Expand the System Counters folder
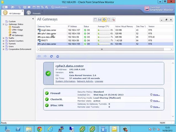176x132 pixels. (x=4, y=41)
